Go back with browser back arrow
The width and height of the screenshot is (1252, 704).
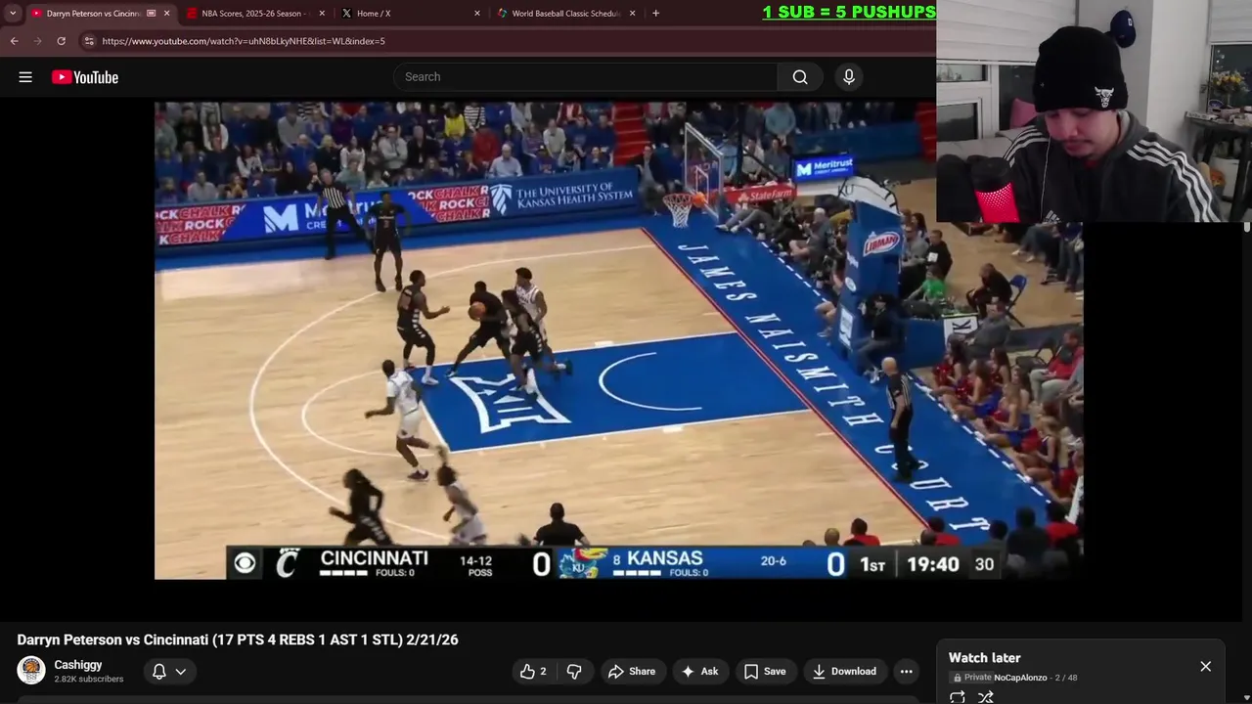point(14,41)
